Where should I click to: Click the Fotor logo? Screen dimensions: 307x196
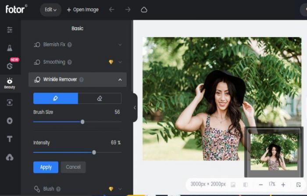(17, 9)
